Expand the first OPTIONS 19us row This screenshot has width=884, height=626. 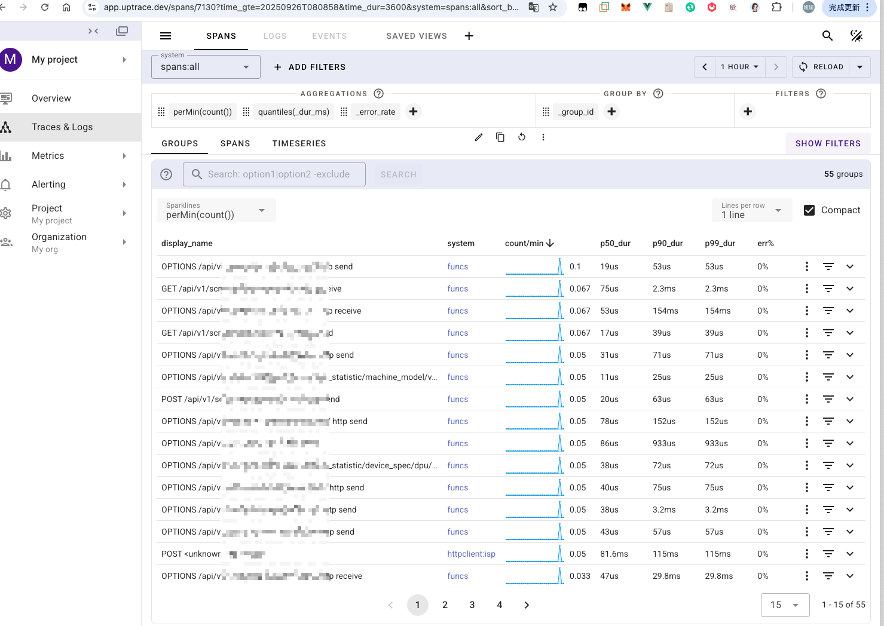point(850,266)
